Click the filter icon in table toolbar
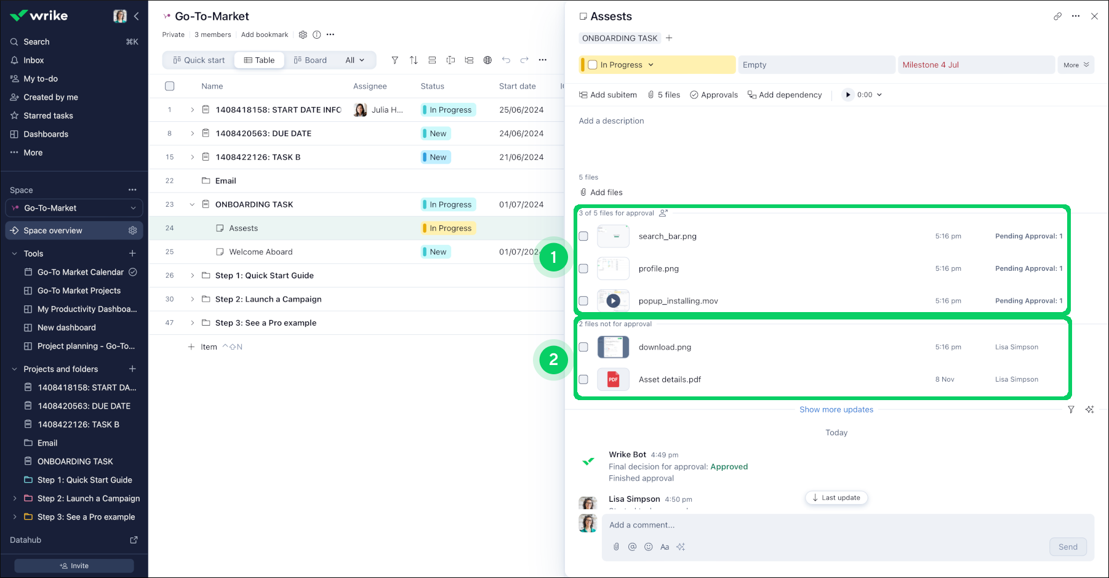This screenshot has height=578, width=1109. [394, 60]
